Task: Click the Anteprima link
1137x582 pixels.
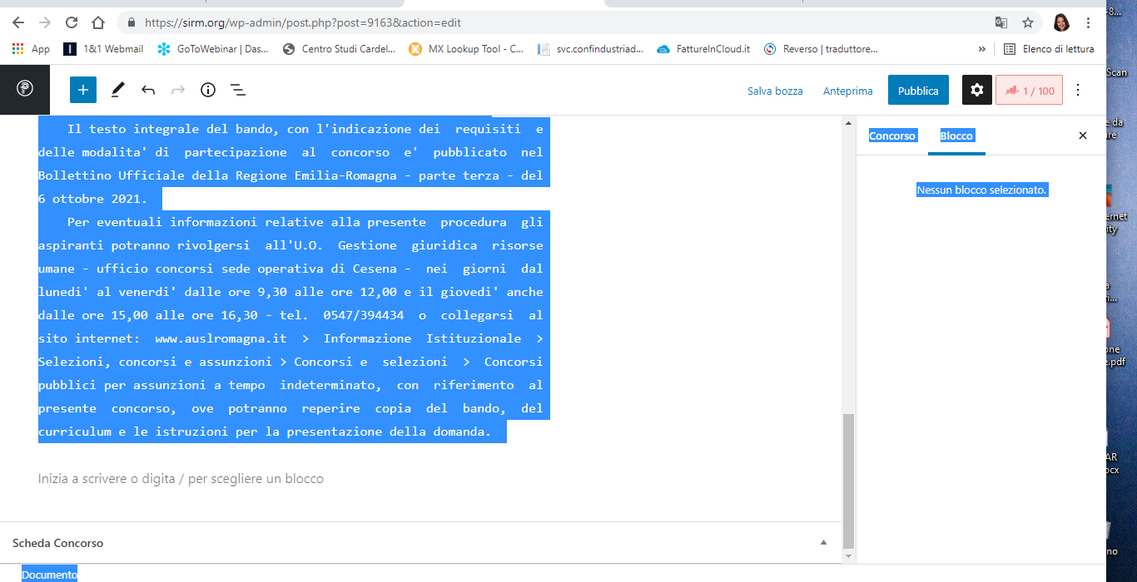Action: tap(847, 91)
